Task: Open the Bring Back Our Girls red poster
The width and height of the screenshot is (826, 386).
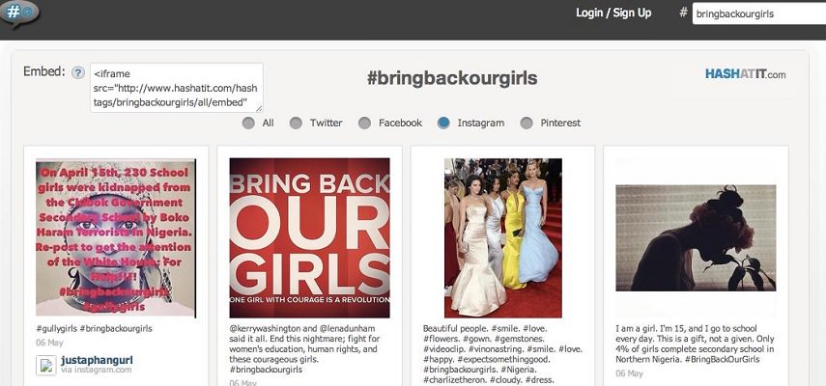Action: (310, 238)
